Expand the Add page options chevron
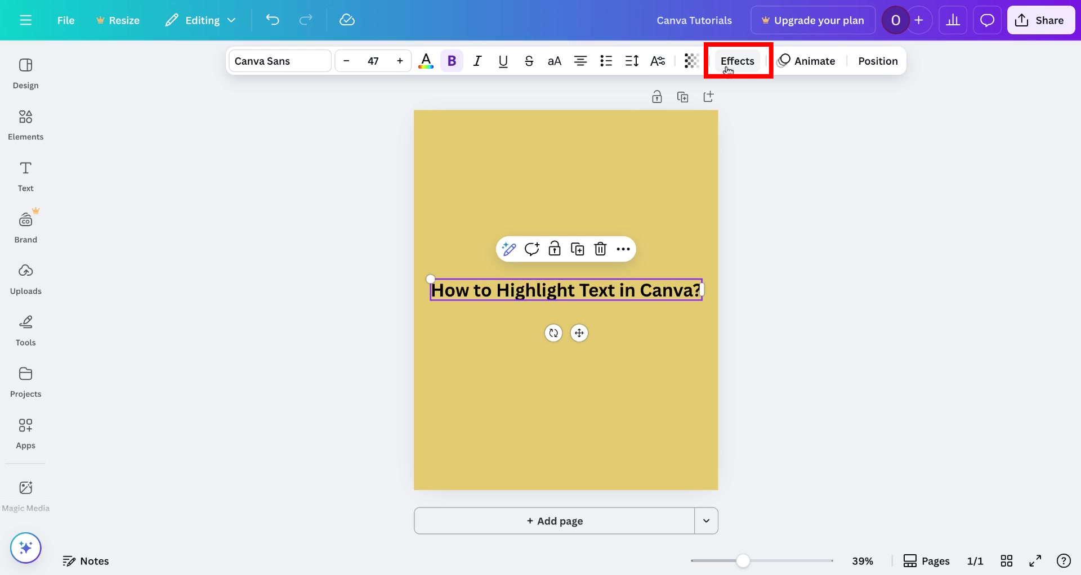 [707, 521]
